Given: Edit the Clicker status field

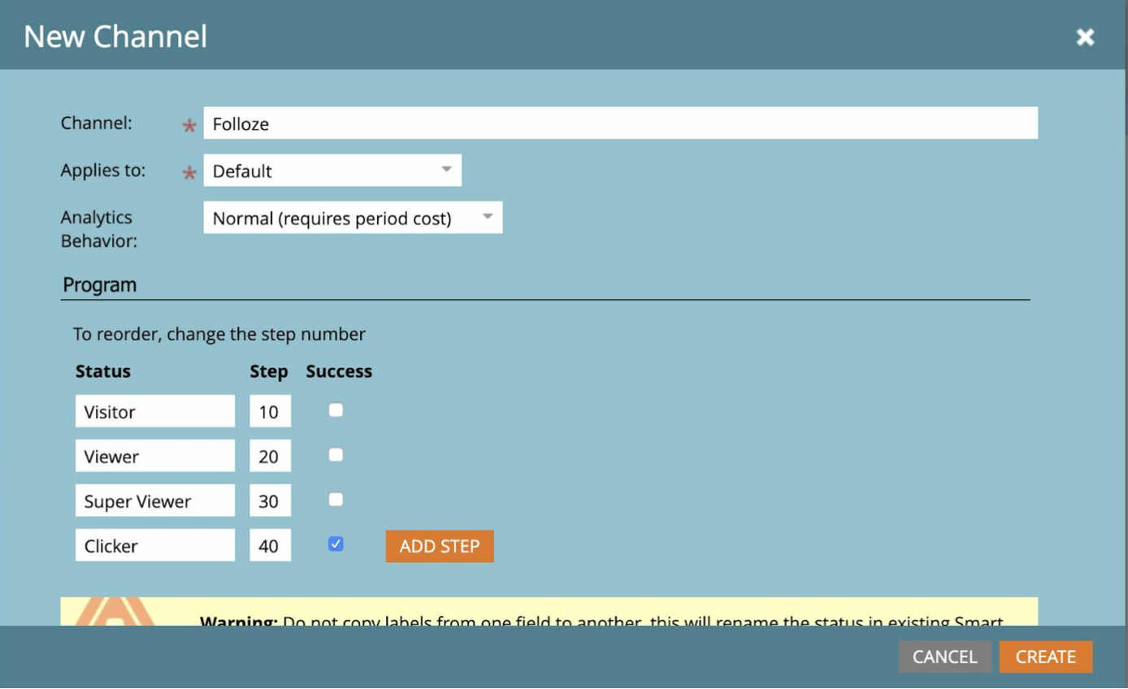Looking at the screenshot, I should tap(155, 545).
